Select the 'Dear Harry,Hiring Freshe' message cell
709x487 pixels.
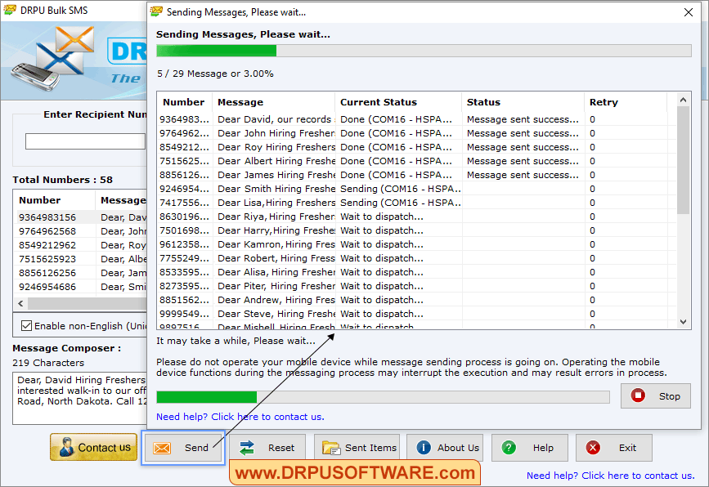275,230
